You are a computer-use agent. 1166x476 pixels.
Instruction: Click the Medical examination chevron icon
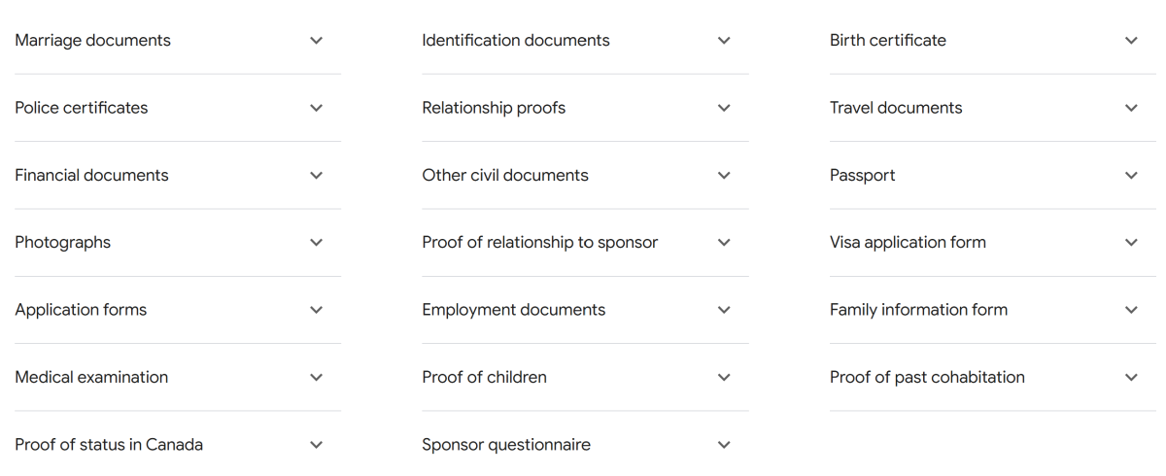click(316, 377)
